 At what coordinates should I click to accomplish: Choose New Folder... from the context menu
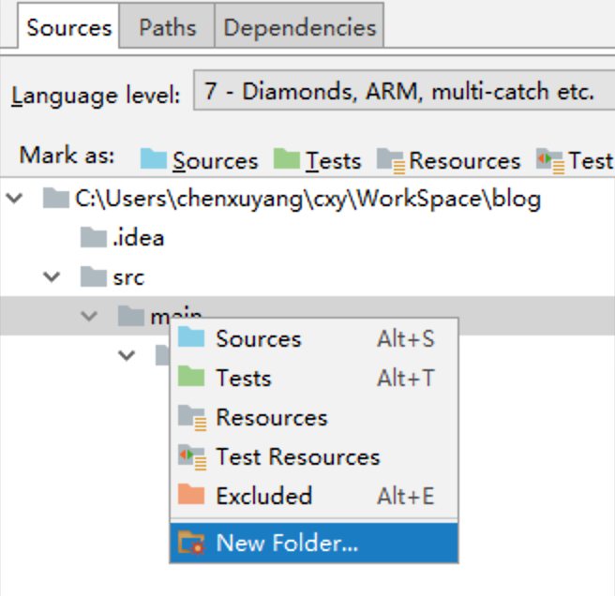pos(287,542)
